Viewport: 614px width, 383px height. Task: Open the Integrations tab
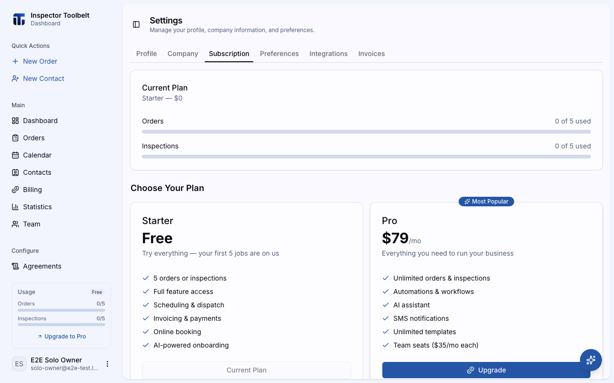329,54
